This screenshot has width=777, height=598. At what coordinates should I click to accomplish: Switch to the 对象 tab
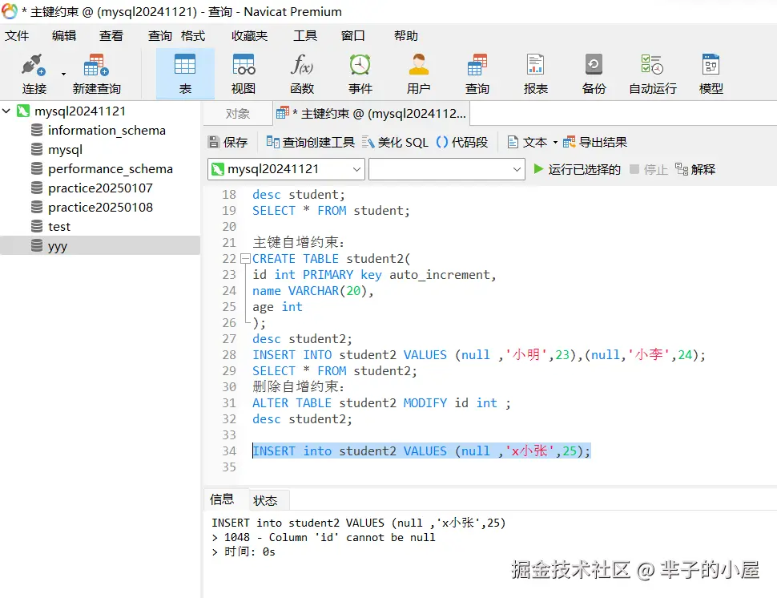click(237, 114)
